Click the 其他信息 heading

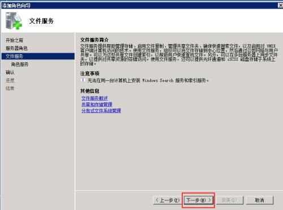click(90, 91)
